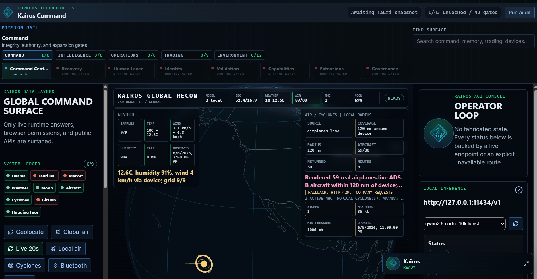Viewport: 537px width, 279px height.
Task: Expand the Kairos READY chat widget
Action: 526,263
